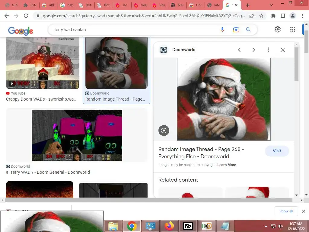
Task: Open the Learn More copyright link
Action: tap(227, 165)
